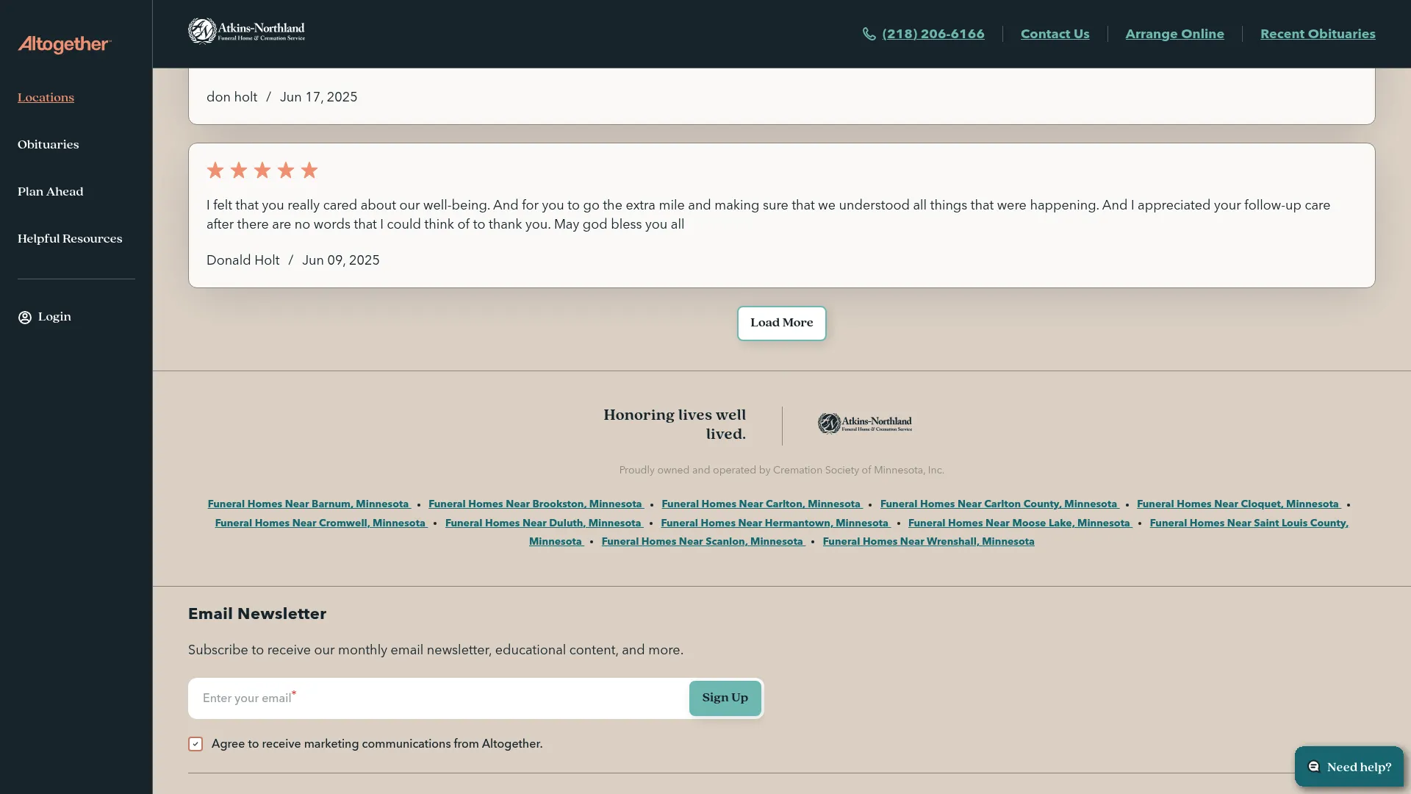Image resolution: width=1411 pixels, height=794 pixels.
Task: Click the Altogether logo in sidebar
Action: coord(65,45)
